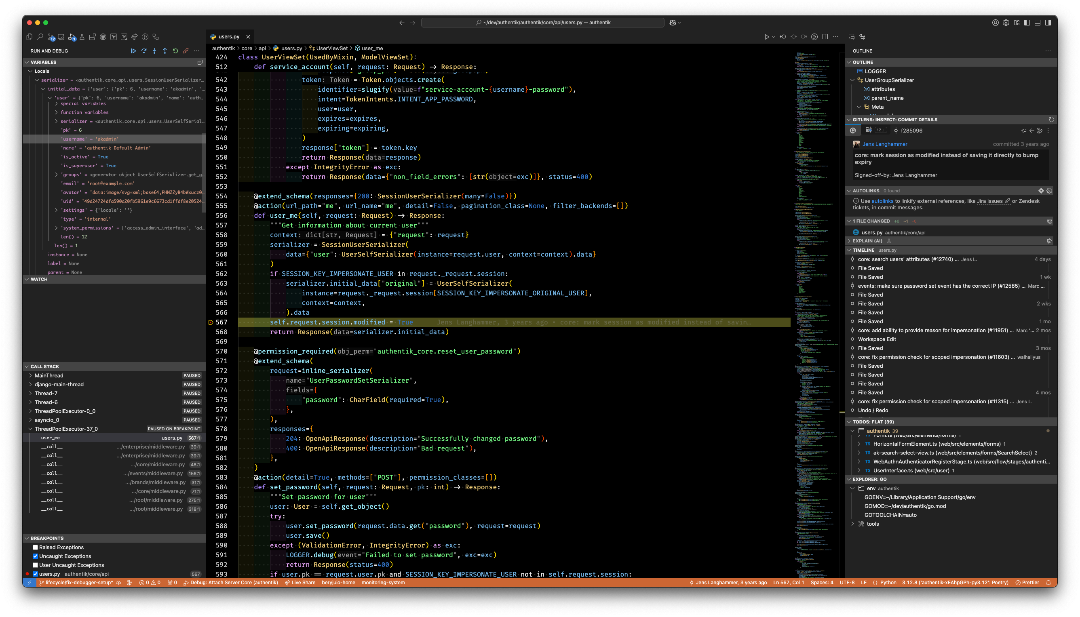
Task: Open the Extensions view in the activity bar
Action: (93, 37)
